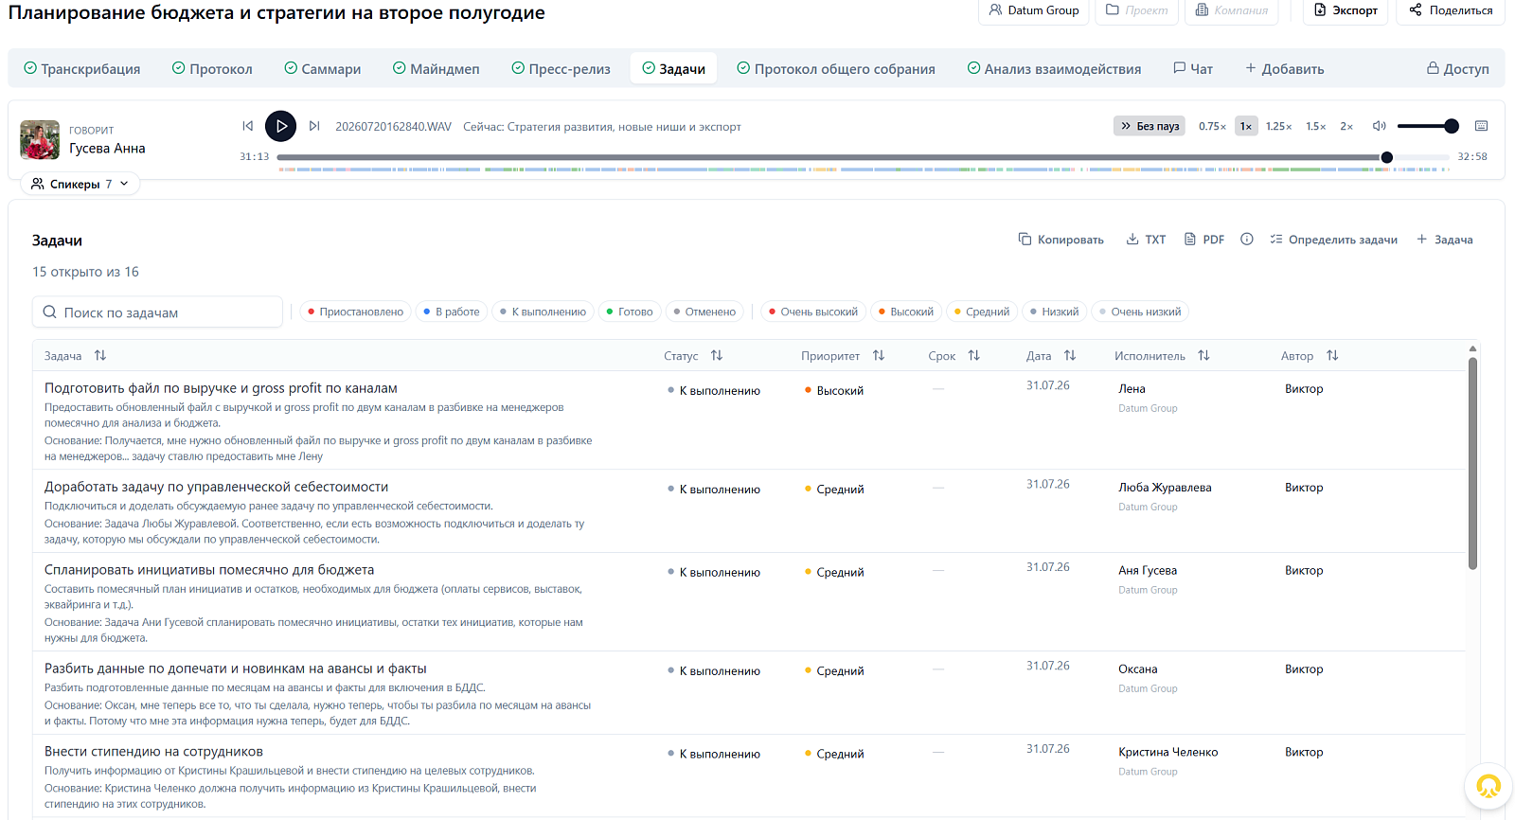Open the Компания selector

coord(1231,10)
